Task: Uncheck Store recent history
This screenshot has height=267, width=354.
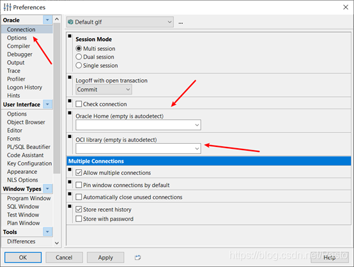Action: point(79,210)
